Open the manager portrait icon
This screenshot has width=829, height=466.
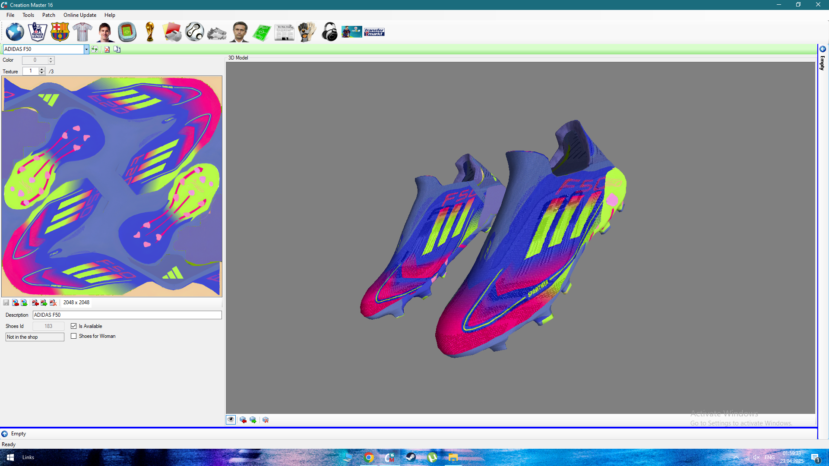click(x=240, y=32)
